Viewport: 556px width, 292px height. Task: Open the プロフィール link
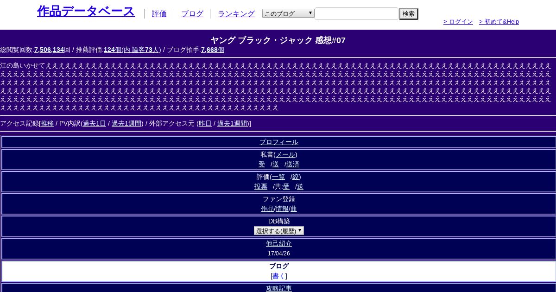pyautogui.click(x=279, y=142)
